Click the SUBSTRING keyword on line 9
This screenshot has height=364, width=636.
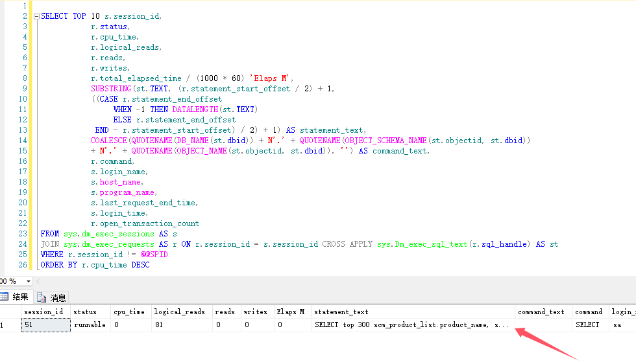point(111,89)
